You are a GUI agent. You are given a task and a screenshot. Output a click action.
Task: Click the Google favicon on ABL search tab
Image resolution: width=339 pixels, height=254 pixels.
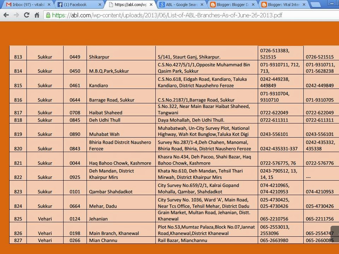[162, 5]
